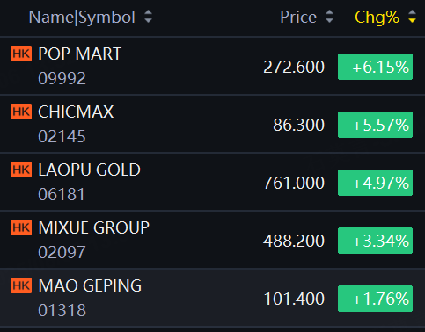Click the HK badge beside MIXUE GROUP
This screenshot has width=425, height=332.
point(21,227)
